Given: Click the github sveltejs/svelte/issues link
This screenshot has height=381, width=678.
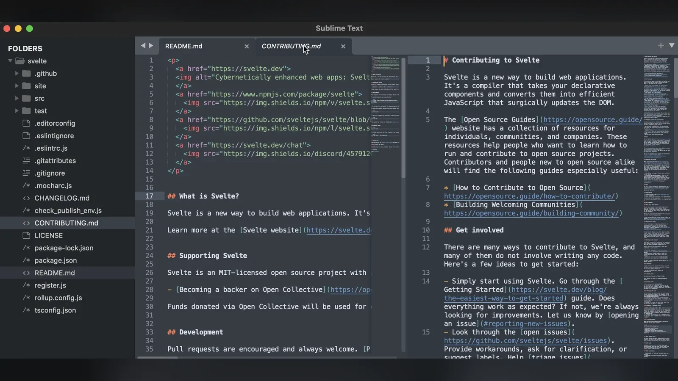Looking at the screenshot, I should coord(525,341).
